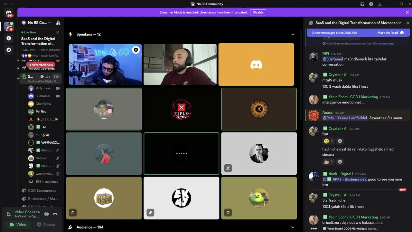Open the server icon with 13 mentions badge
This screenshot has height=232, width=412.
coord(9,26)
